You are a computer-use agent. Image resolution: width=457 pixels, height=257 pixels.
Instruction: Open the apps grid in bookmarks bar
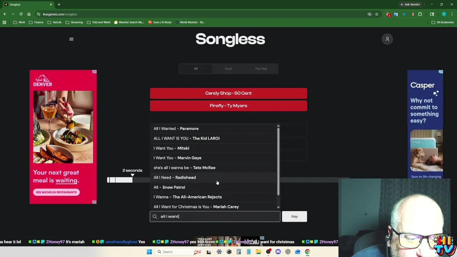pyautogui.click(x=4, y=22)
